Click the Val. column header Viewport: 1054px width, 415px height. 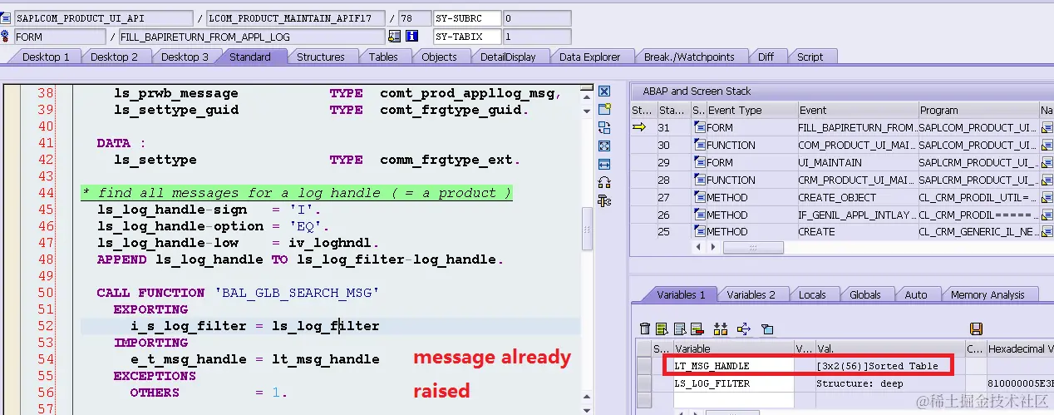pos(889,348)
